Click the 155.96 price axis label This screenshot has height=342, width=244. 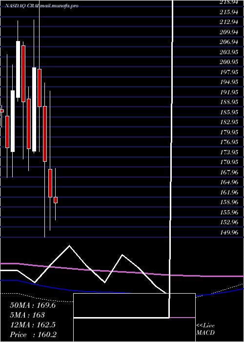point(229,212)
